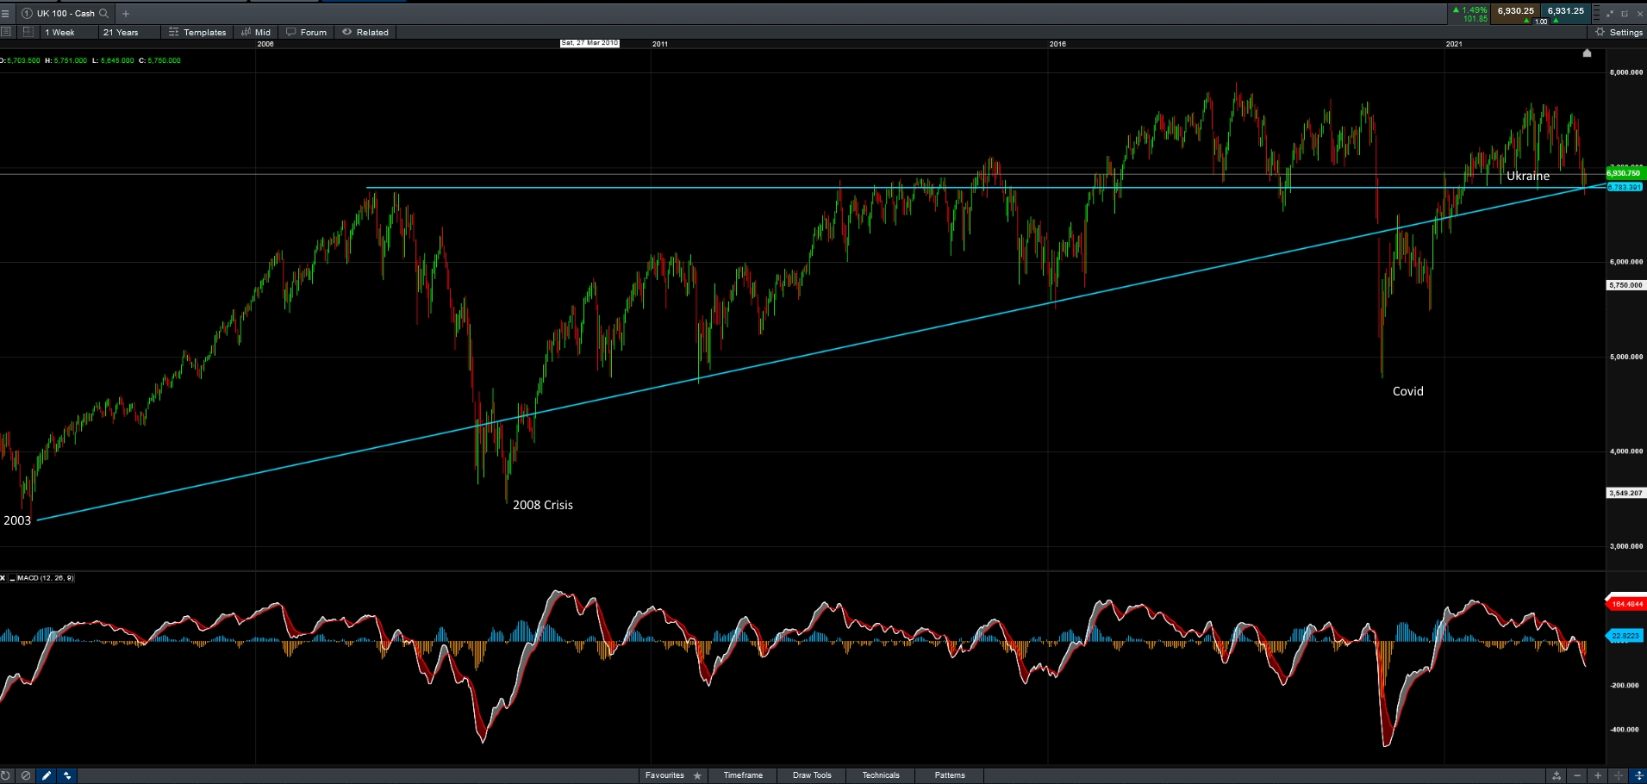Open the Templates menu
The image size is (1647, 784).
197,33
